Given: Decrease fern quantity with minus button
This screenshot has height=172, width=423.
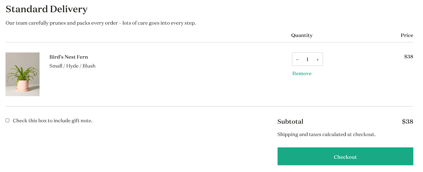Looking at the screenshot, I should [297, 60].
